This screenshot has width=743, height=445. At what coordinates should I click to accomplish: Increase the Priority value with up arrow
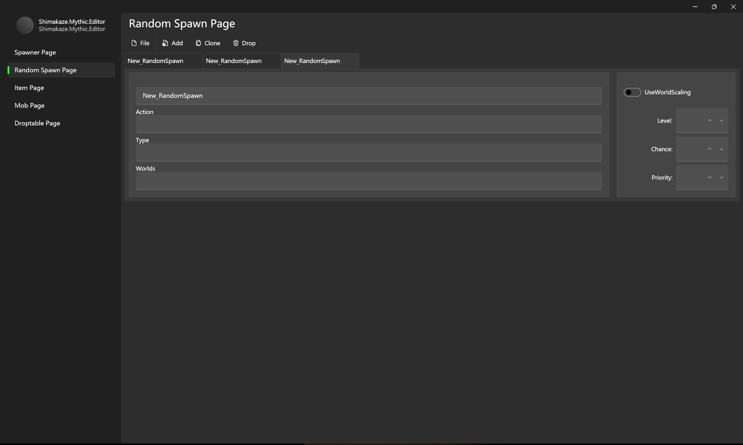tap(709, 177)
